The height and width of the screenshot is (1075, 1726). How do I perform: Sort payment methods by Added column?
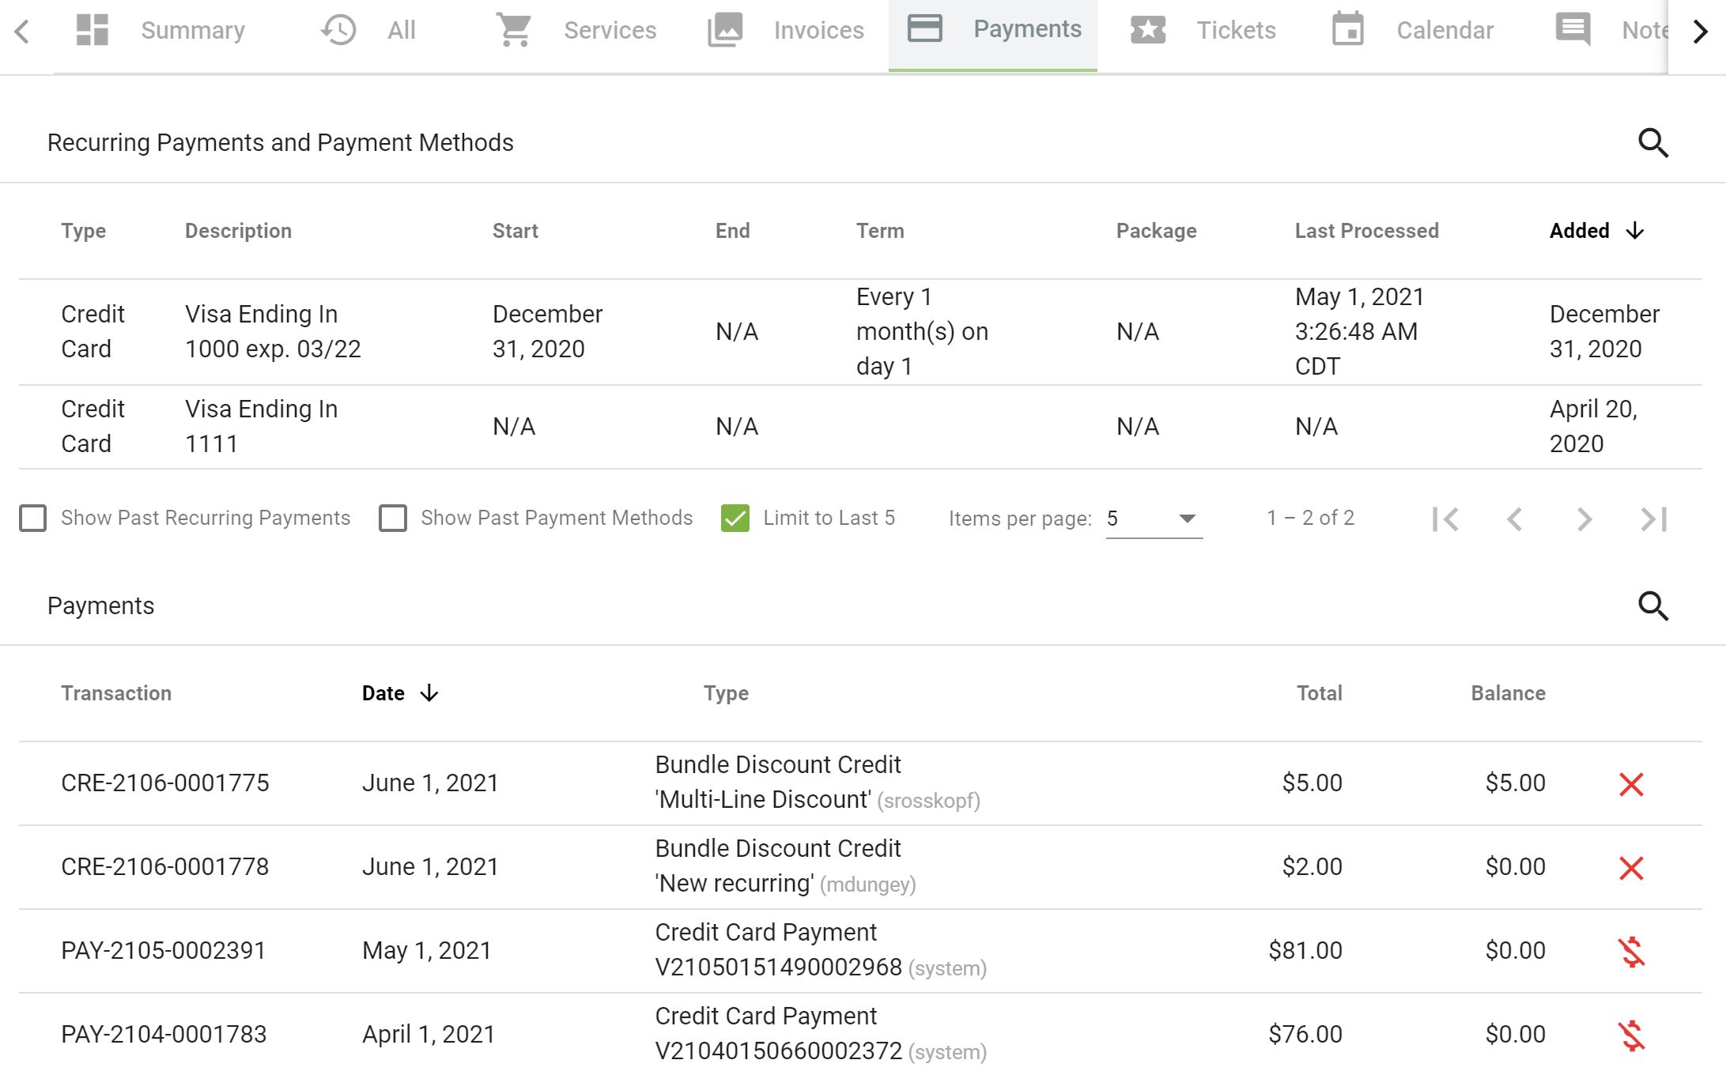coord(1579,231)
